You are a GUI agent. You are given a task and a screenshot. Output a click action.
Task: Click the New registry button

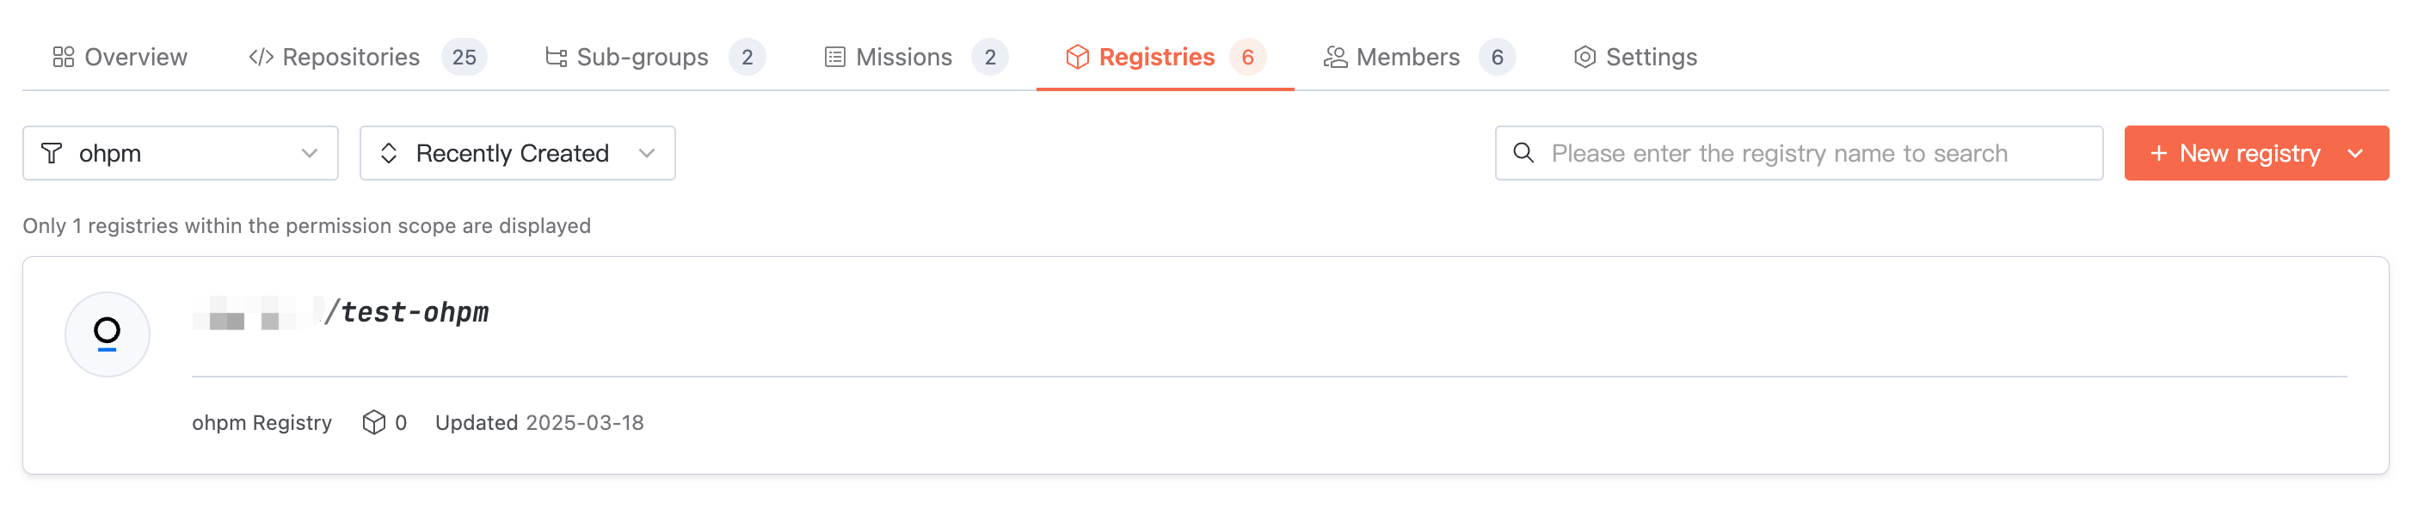pyautogui.click(x=2237, y=153)
